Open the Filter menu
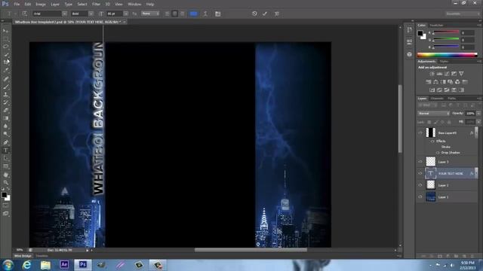 [x=96, y=5]
